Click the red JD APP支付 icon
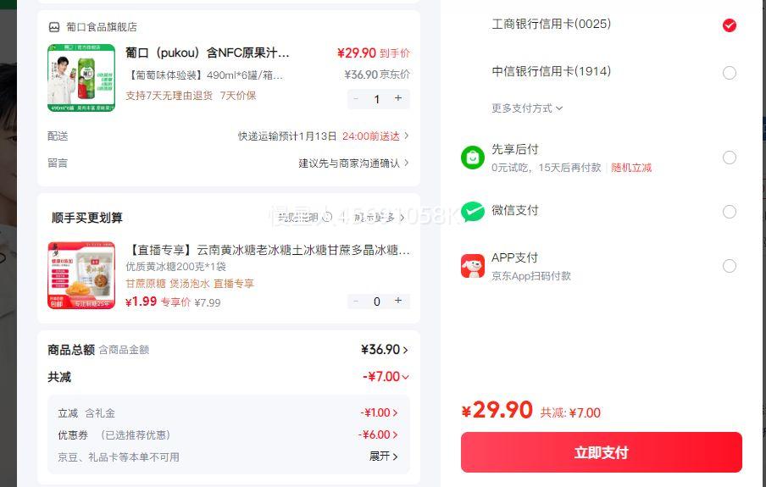The height and width of the screenshot is (487, 766). pyautogui.click(x=473, y=266)
